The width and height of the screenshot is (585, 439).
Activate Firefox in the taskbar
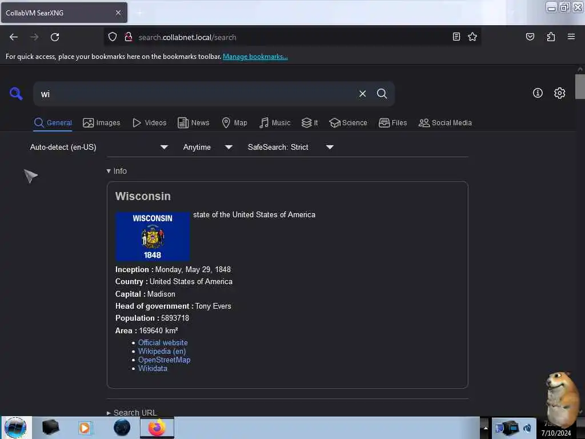(x=157, y=428)
